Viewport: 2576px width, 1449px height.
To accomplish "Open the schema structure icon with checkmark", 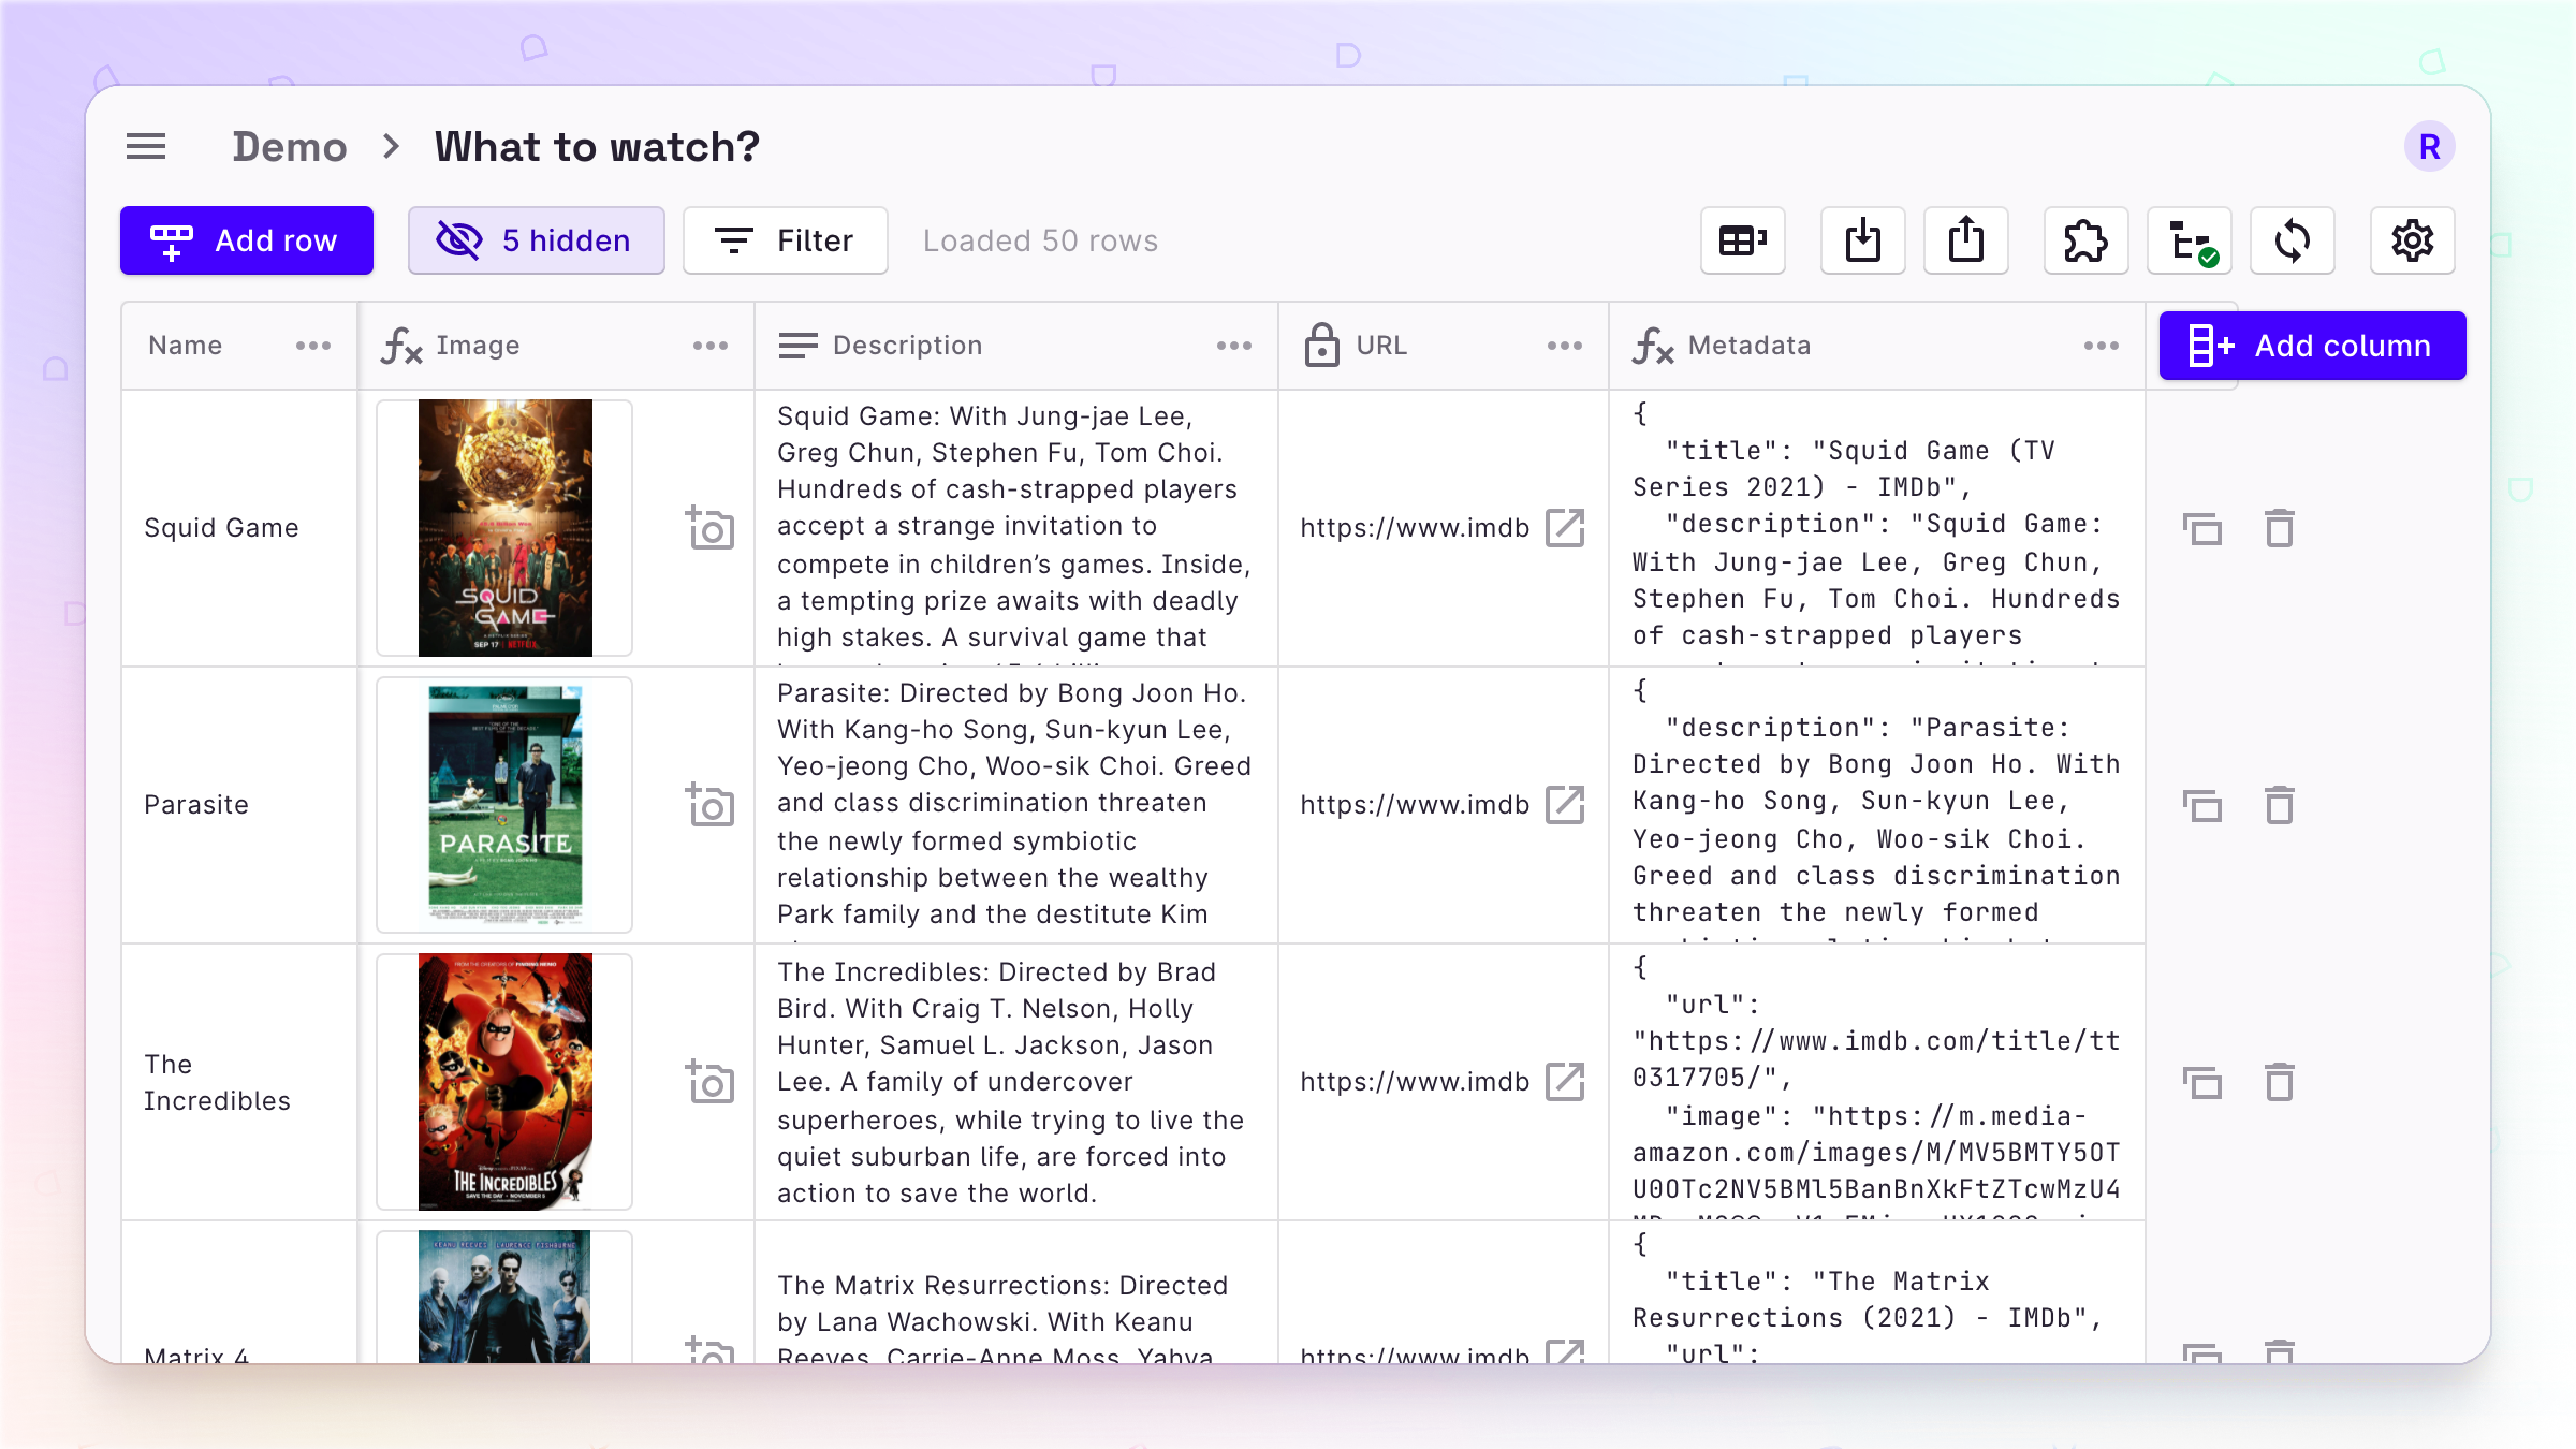I will point(2189,241).
